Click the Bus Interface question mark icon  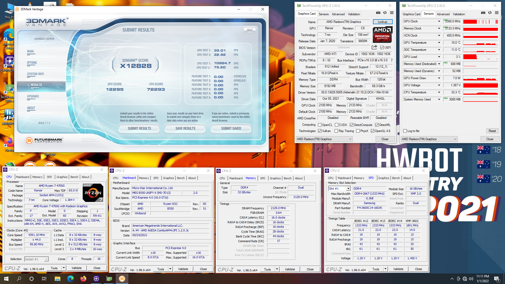[x=392, y=60]
